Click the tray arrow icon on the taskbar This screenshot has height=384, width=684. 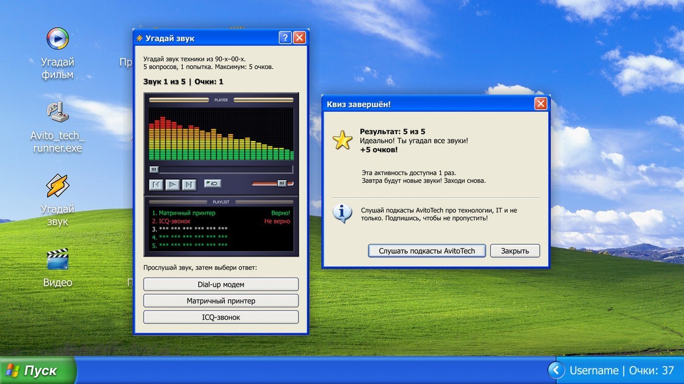coord(556,370)
